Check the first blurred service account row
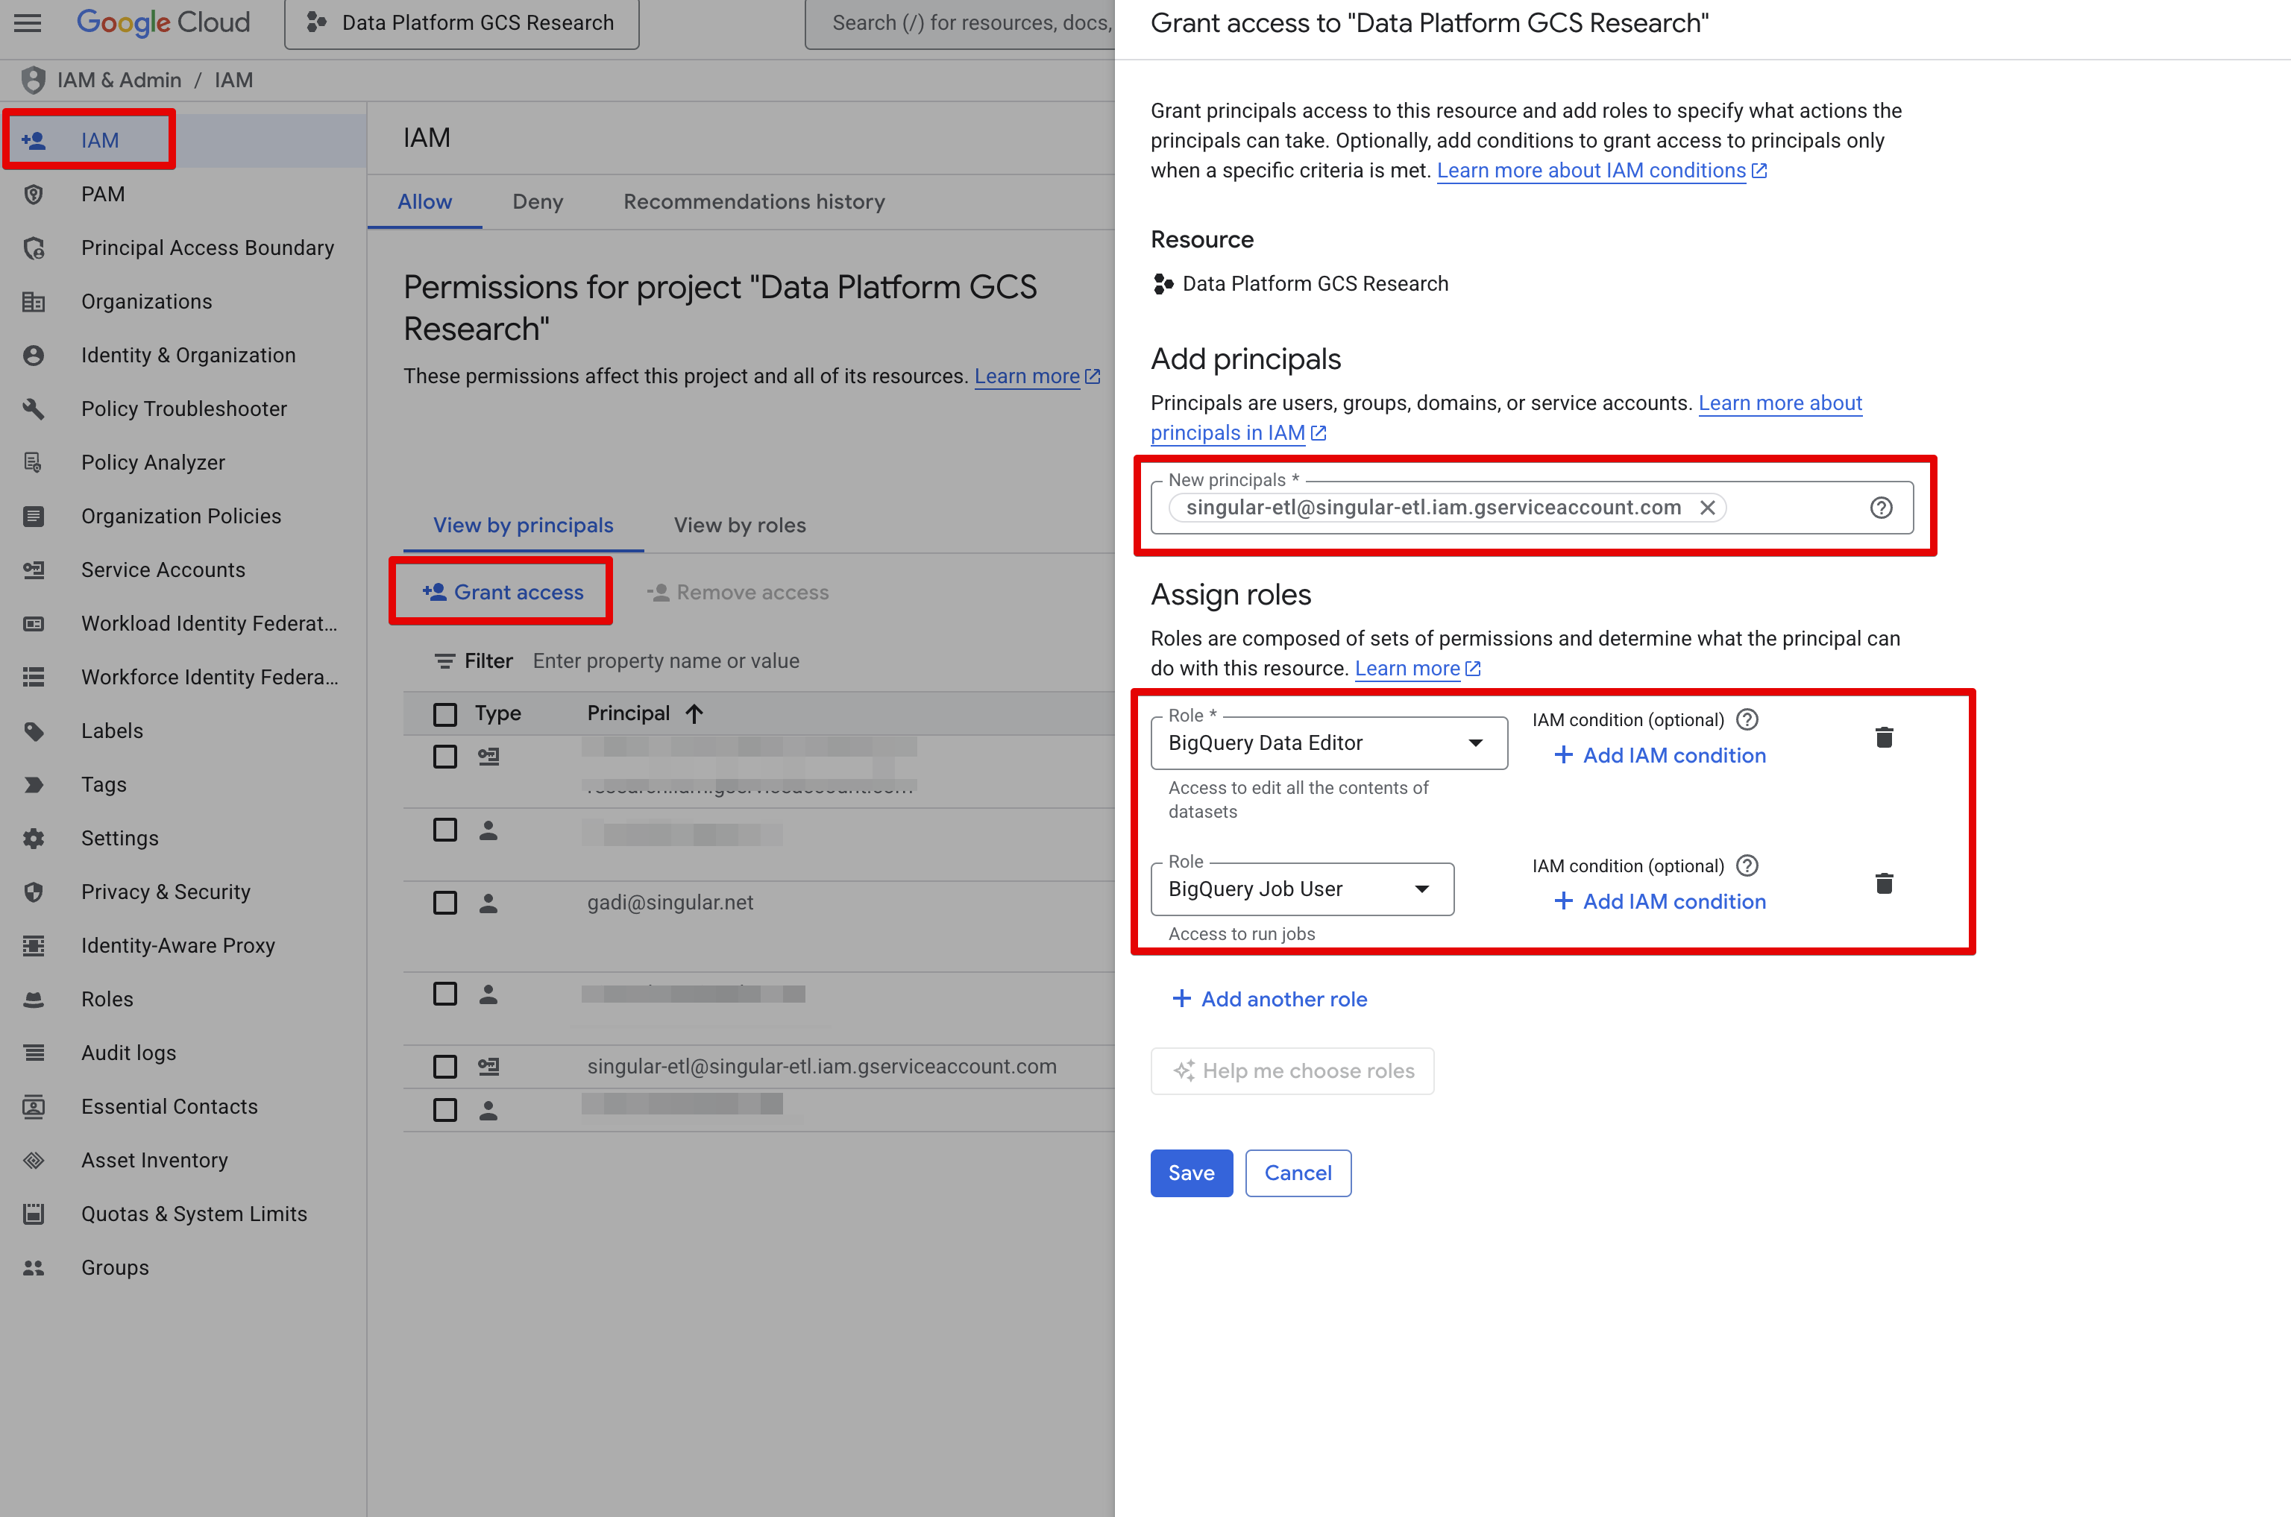This screenshot has height=1517, width=2291. [445, 757]
